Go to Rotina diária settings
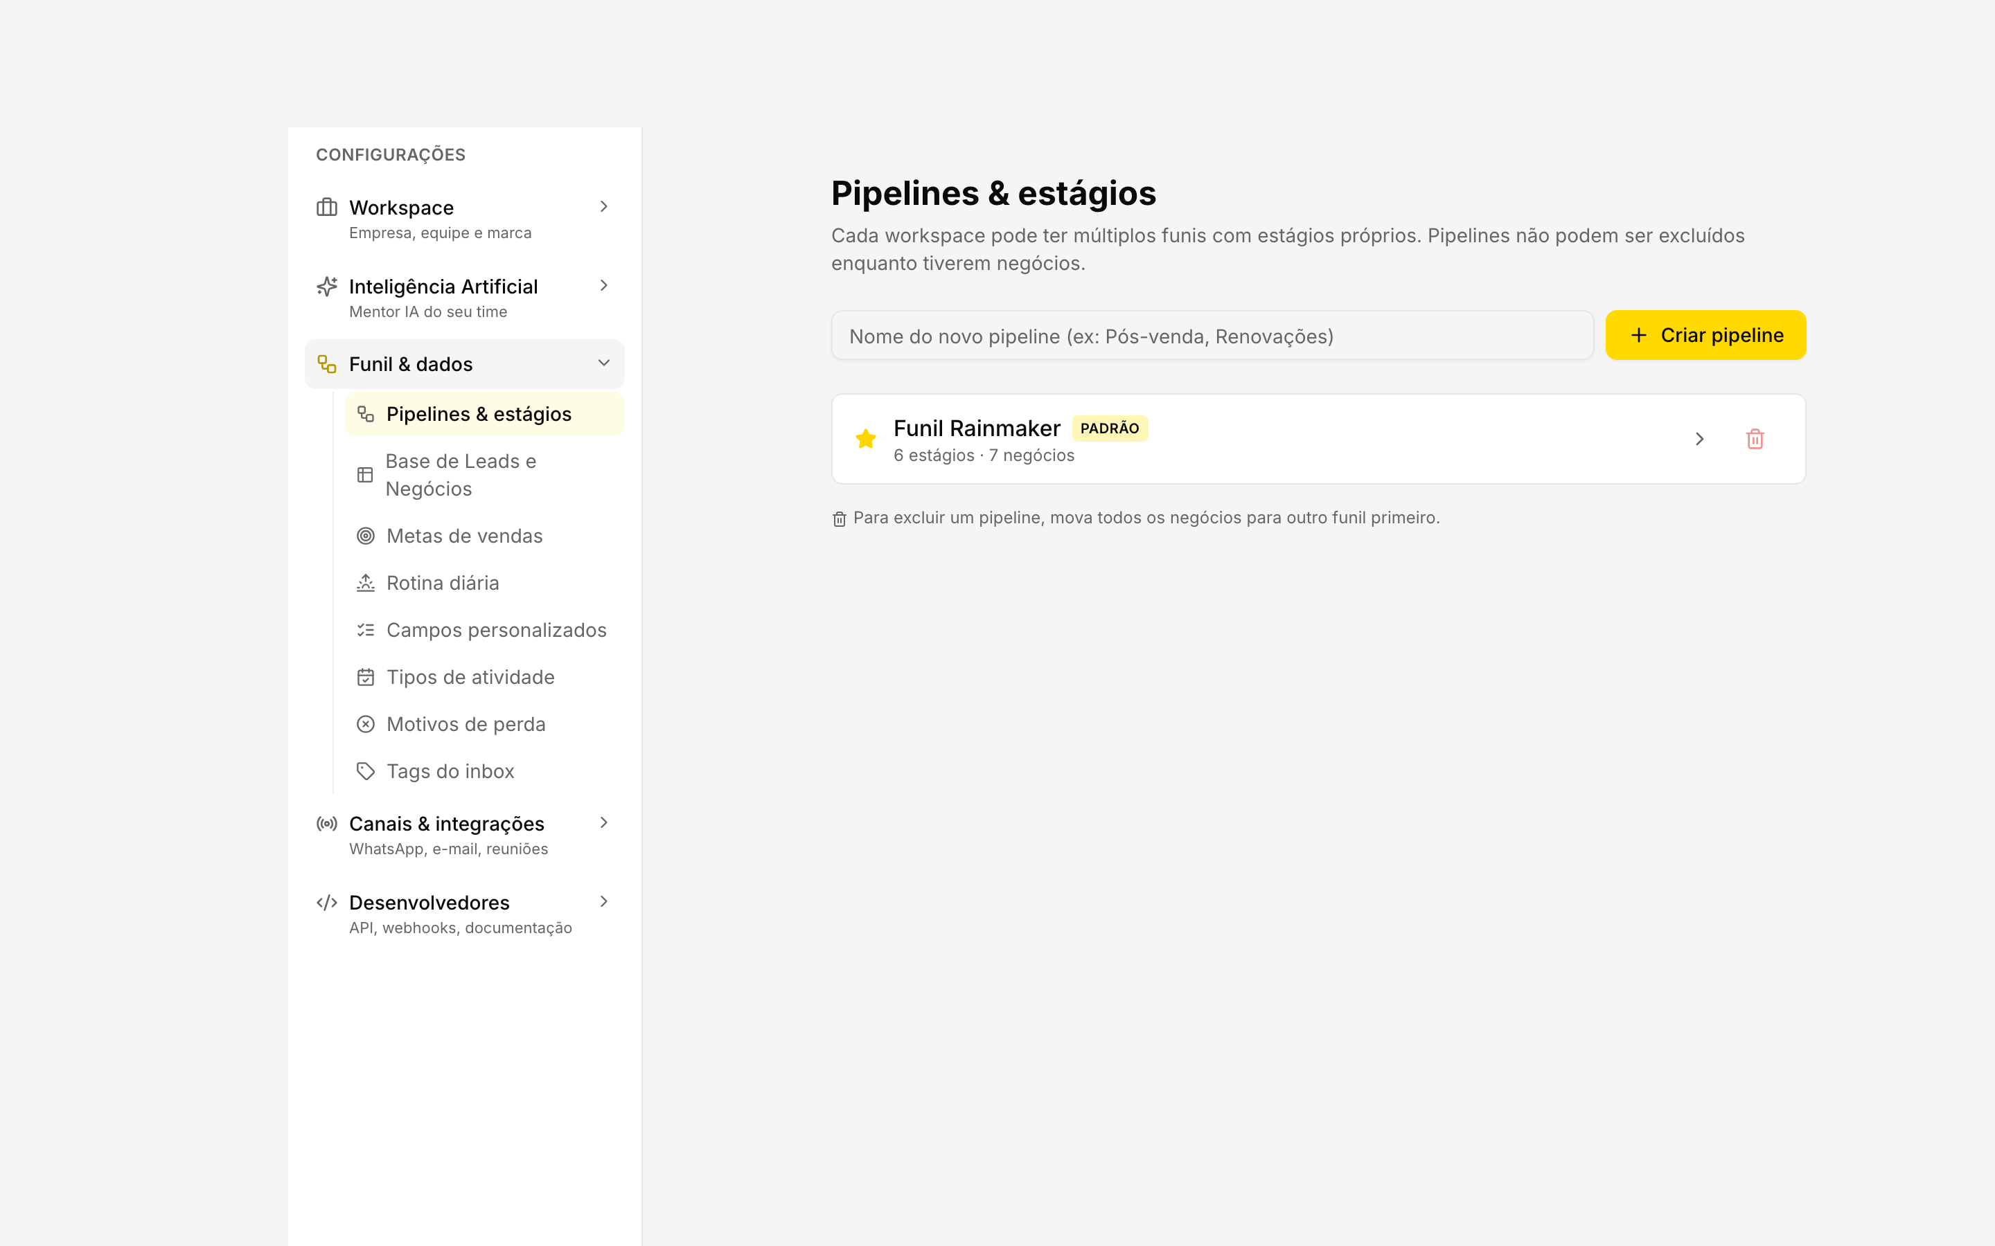 (x=485, y=583)
